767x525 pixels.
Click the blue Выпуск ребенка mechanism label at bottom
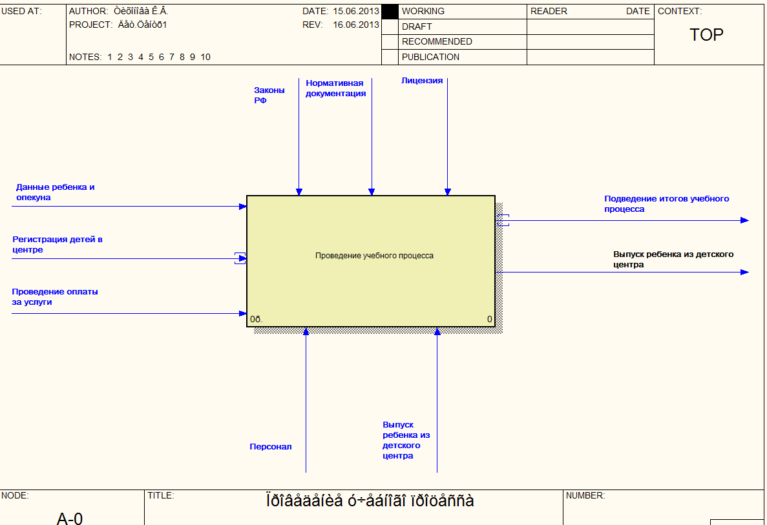click(406, 440)
